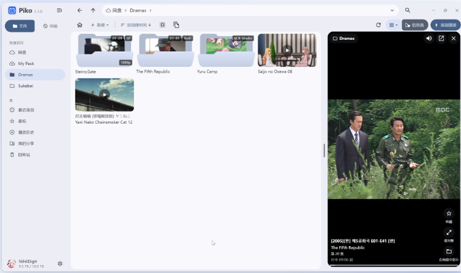Close the preview player panel
Screen dimensions: 461x273
click(x=454, y=39)
